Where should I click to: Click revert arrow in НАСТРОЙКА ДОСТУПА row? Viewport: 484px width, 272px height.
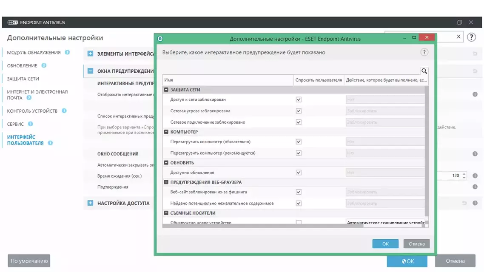(464, 203)
